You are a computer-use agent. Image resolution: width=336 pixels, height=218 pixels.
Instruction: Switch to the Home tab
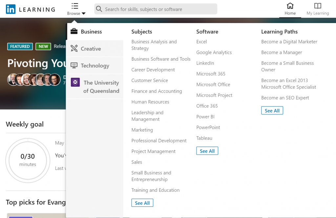(x=290, y=9)
